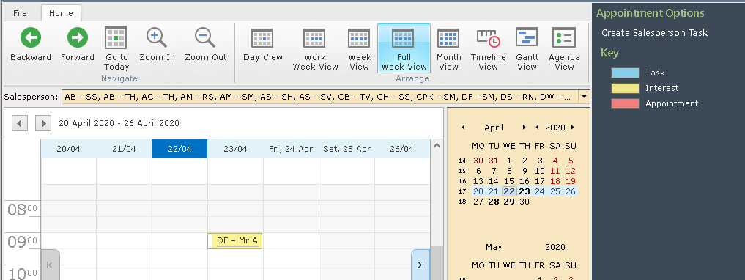Select the Home ribbon tab
The image size is (745, 280).
pos(61,13)
